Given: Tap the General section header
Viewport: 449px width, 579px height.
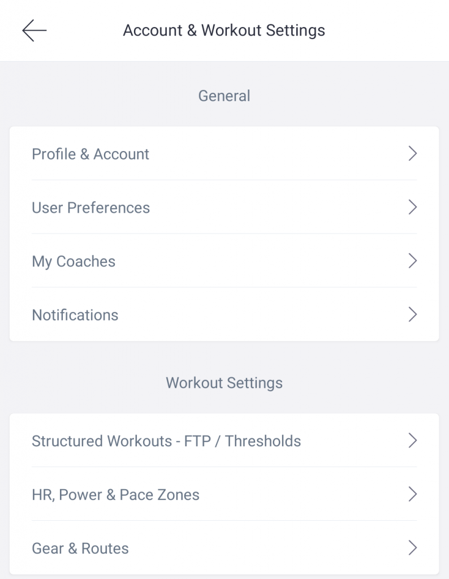Looking at the screenshot, I should [x=224, y=96].
